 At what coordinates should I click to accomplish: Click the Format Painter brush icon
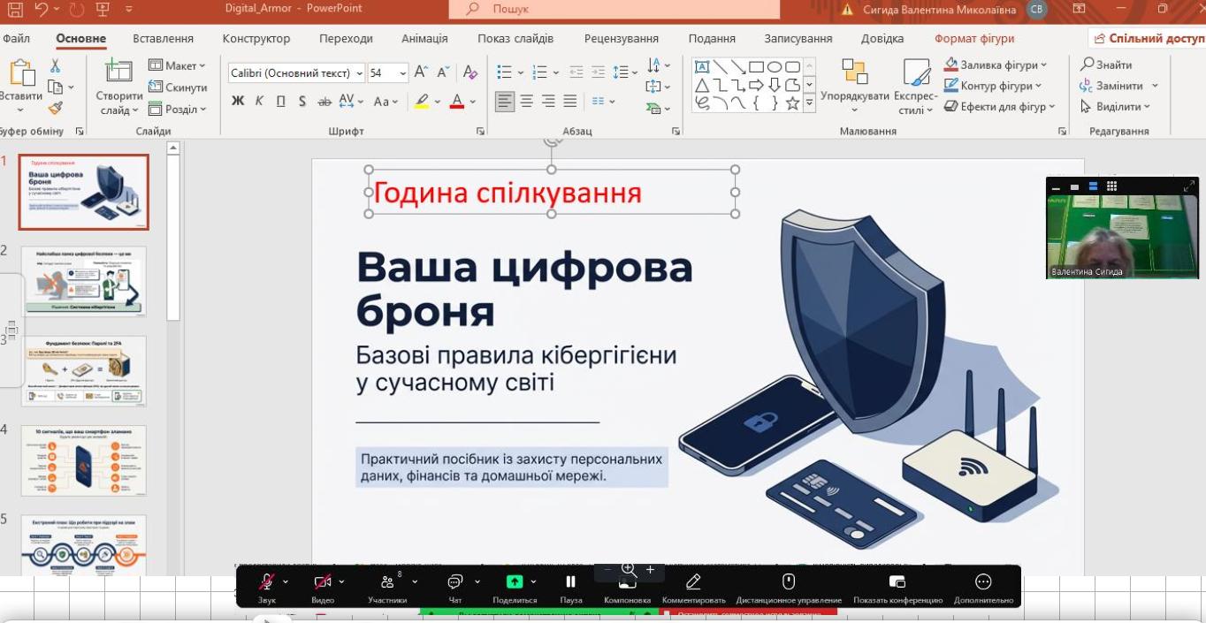[x=55, y=109]
